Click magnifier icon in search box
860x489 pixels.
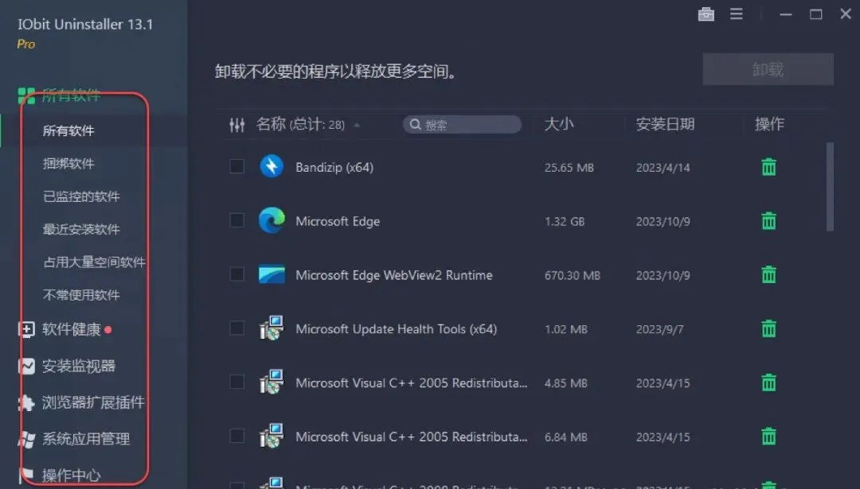(x=416, y=125)
